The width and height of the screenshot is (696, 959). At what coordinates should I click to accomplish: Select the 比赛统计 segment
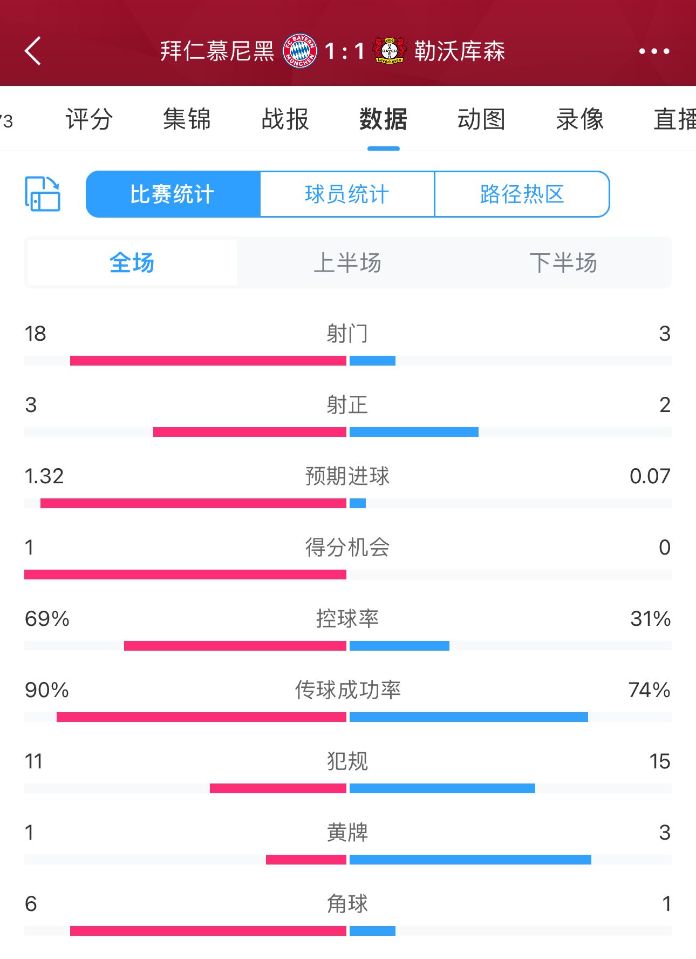[173, 194]
